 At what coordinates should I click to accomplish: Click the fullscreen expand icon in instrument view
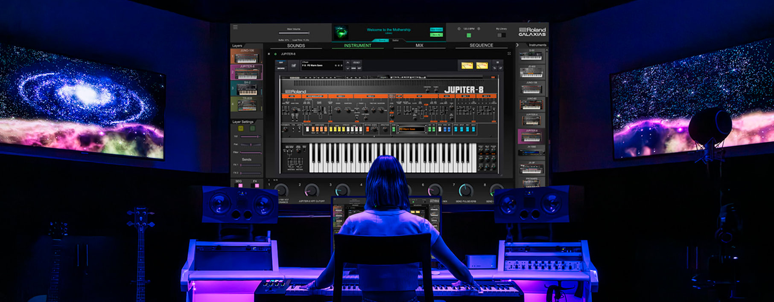(x=509, y=53)
